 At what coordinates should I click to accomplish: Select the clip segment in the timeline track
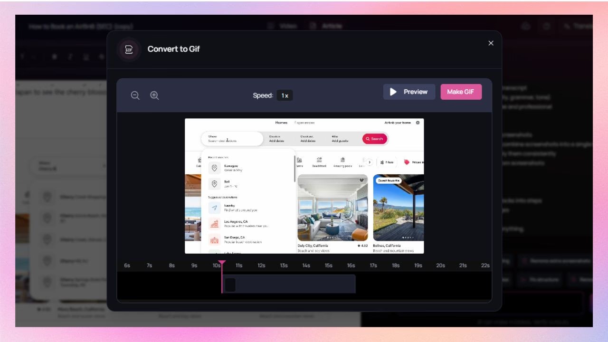point(289,284)
